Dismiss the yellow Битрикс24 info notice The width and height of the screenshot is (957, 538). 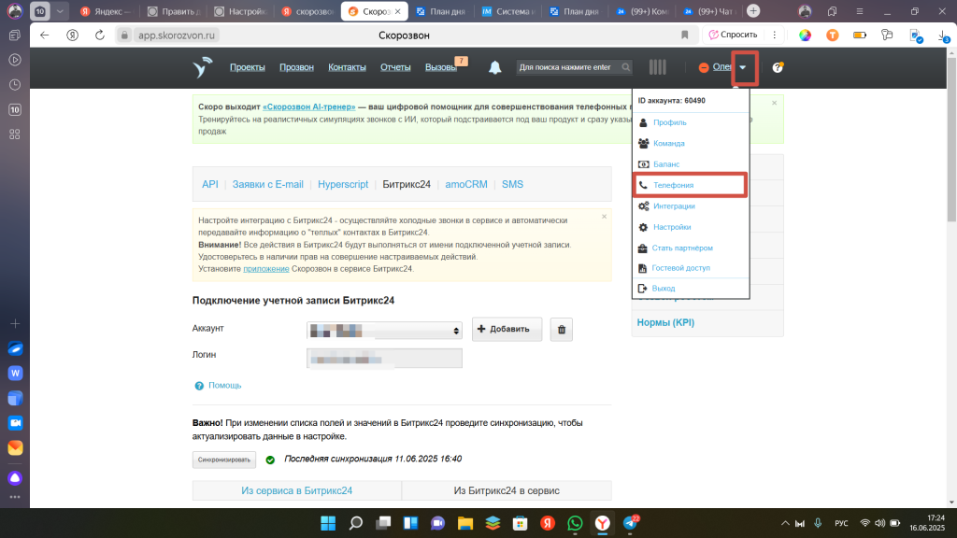coord(605,217)
